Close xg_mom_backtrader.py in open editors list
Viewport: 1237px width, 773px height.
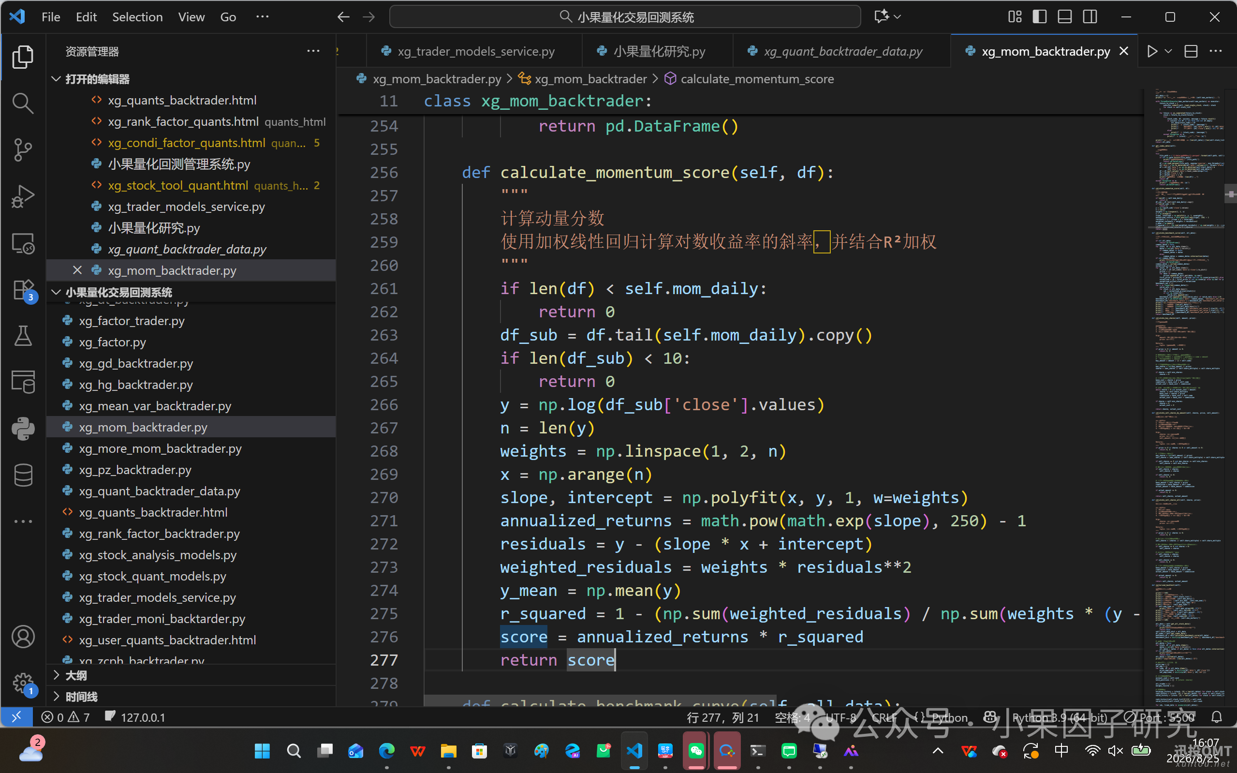pyautogui.click(x=77, y=270)
